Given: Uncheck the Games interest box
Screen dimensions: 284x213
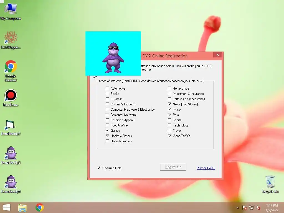Looking at the screenshot, I should click(x=107, y=130).
